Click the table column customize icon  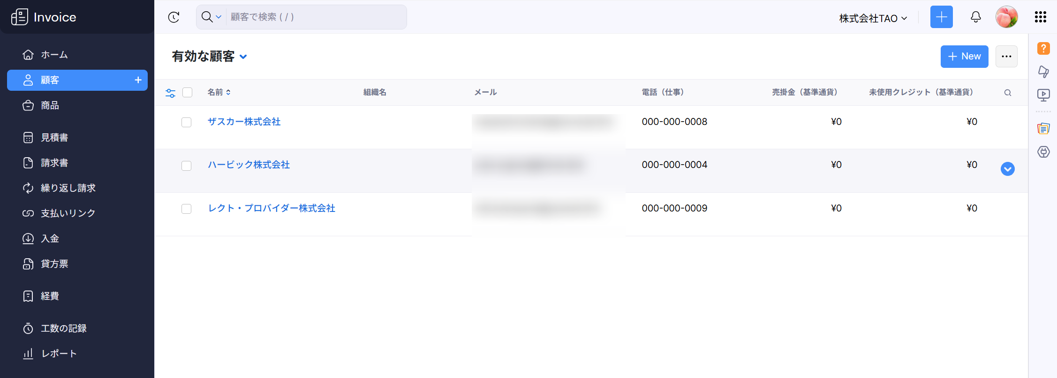pyautogui.click(x=170, y=93)
